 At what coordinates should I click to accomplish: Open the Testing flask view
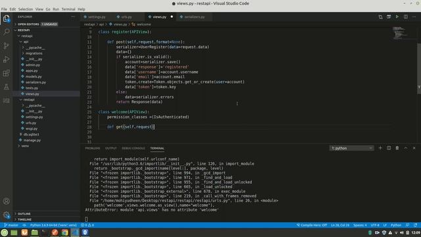point(6,86)
